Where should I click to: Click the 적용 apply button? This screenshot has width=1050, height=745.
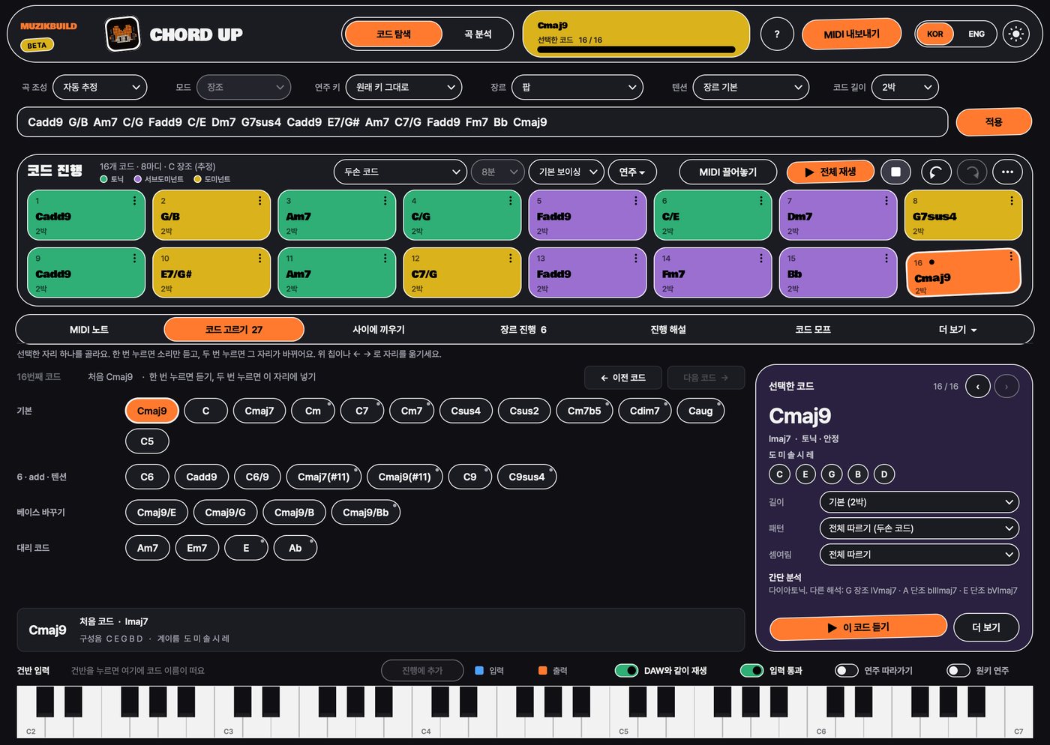coord(994,121)
